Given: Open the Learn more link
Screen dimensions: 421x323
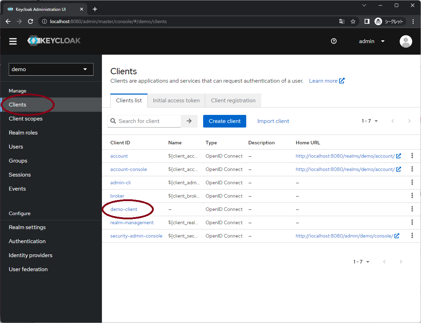Looking at the screenshot, I should pos(327,81).
